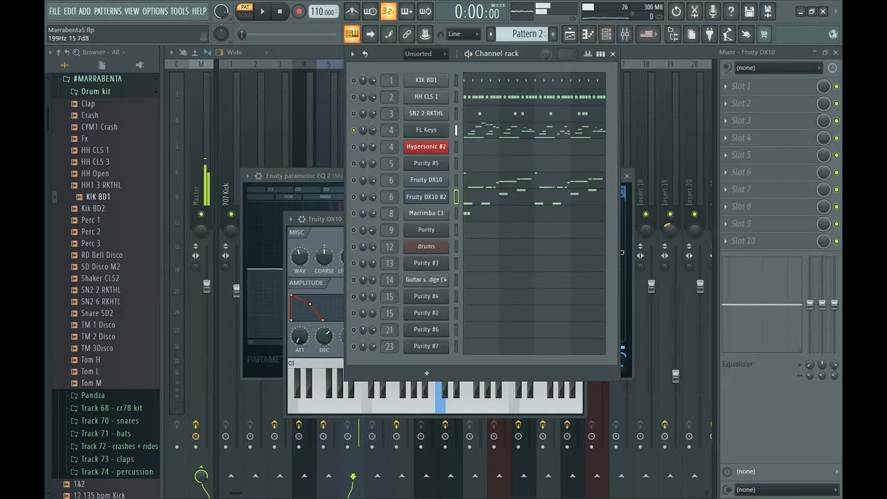Open the FILE menu
Screen dimensions: 887x499
tap(55, 11)
